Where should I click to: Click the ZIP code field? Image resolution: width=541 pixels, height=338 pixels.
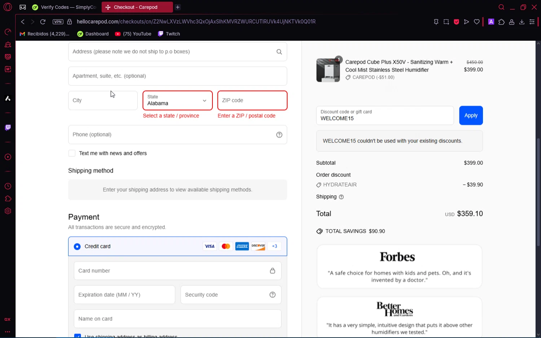[252, 100]
